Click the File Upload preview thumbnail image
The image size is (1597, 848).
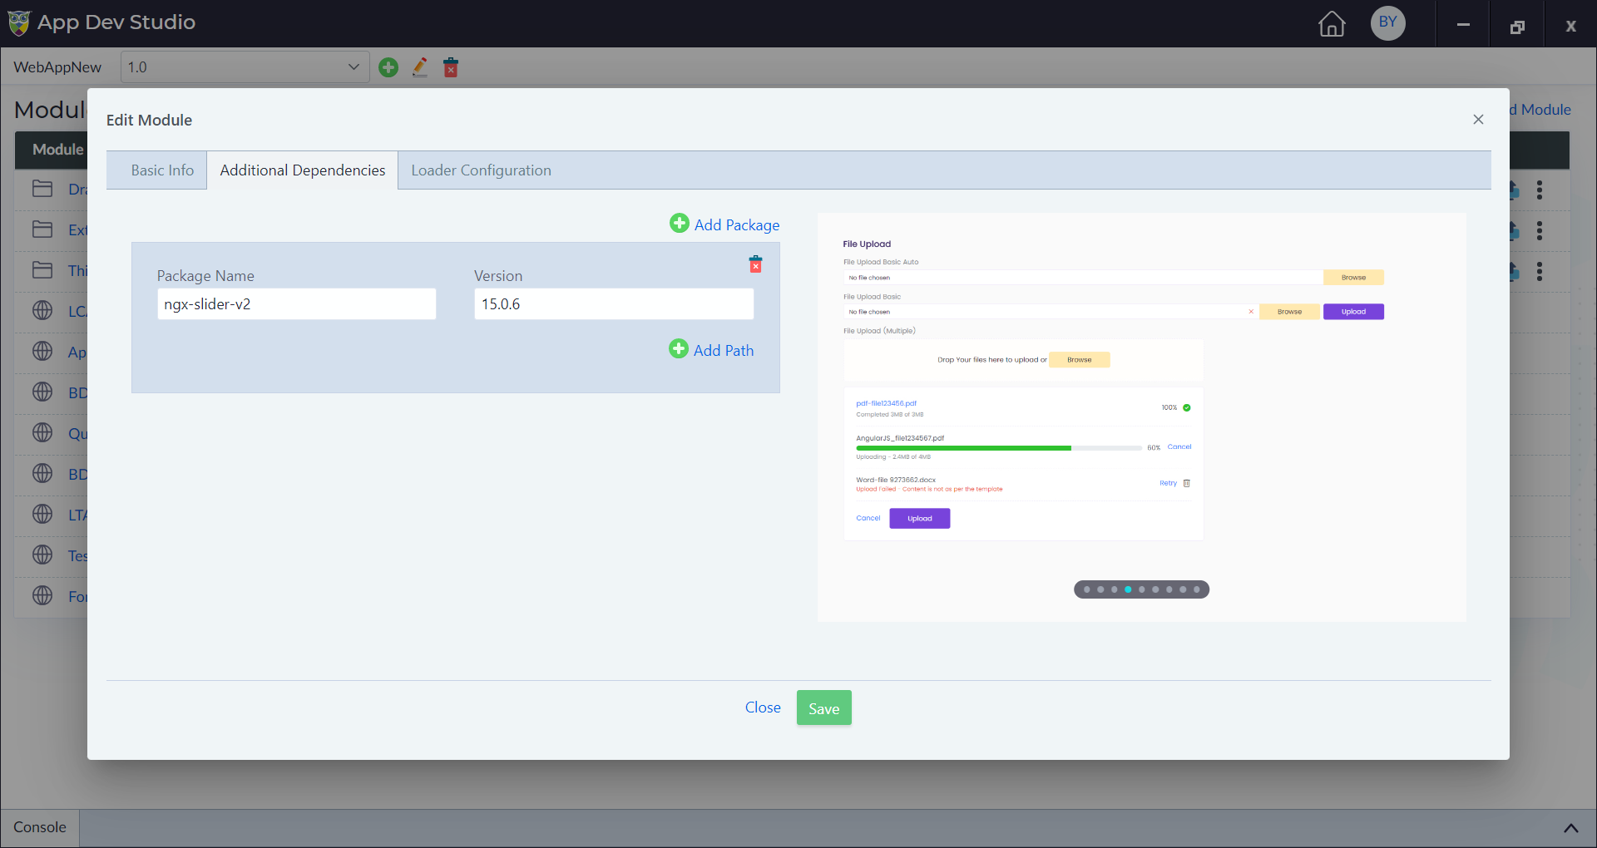click(x=1141, y=417)
